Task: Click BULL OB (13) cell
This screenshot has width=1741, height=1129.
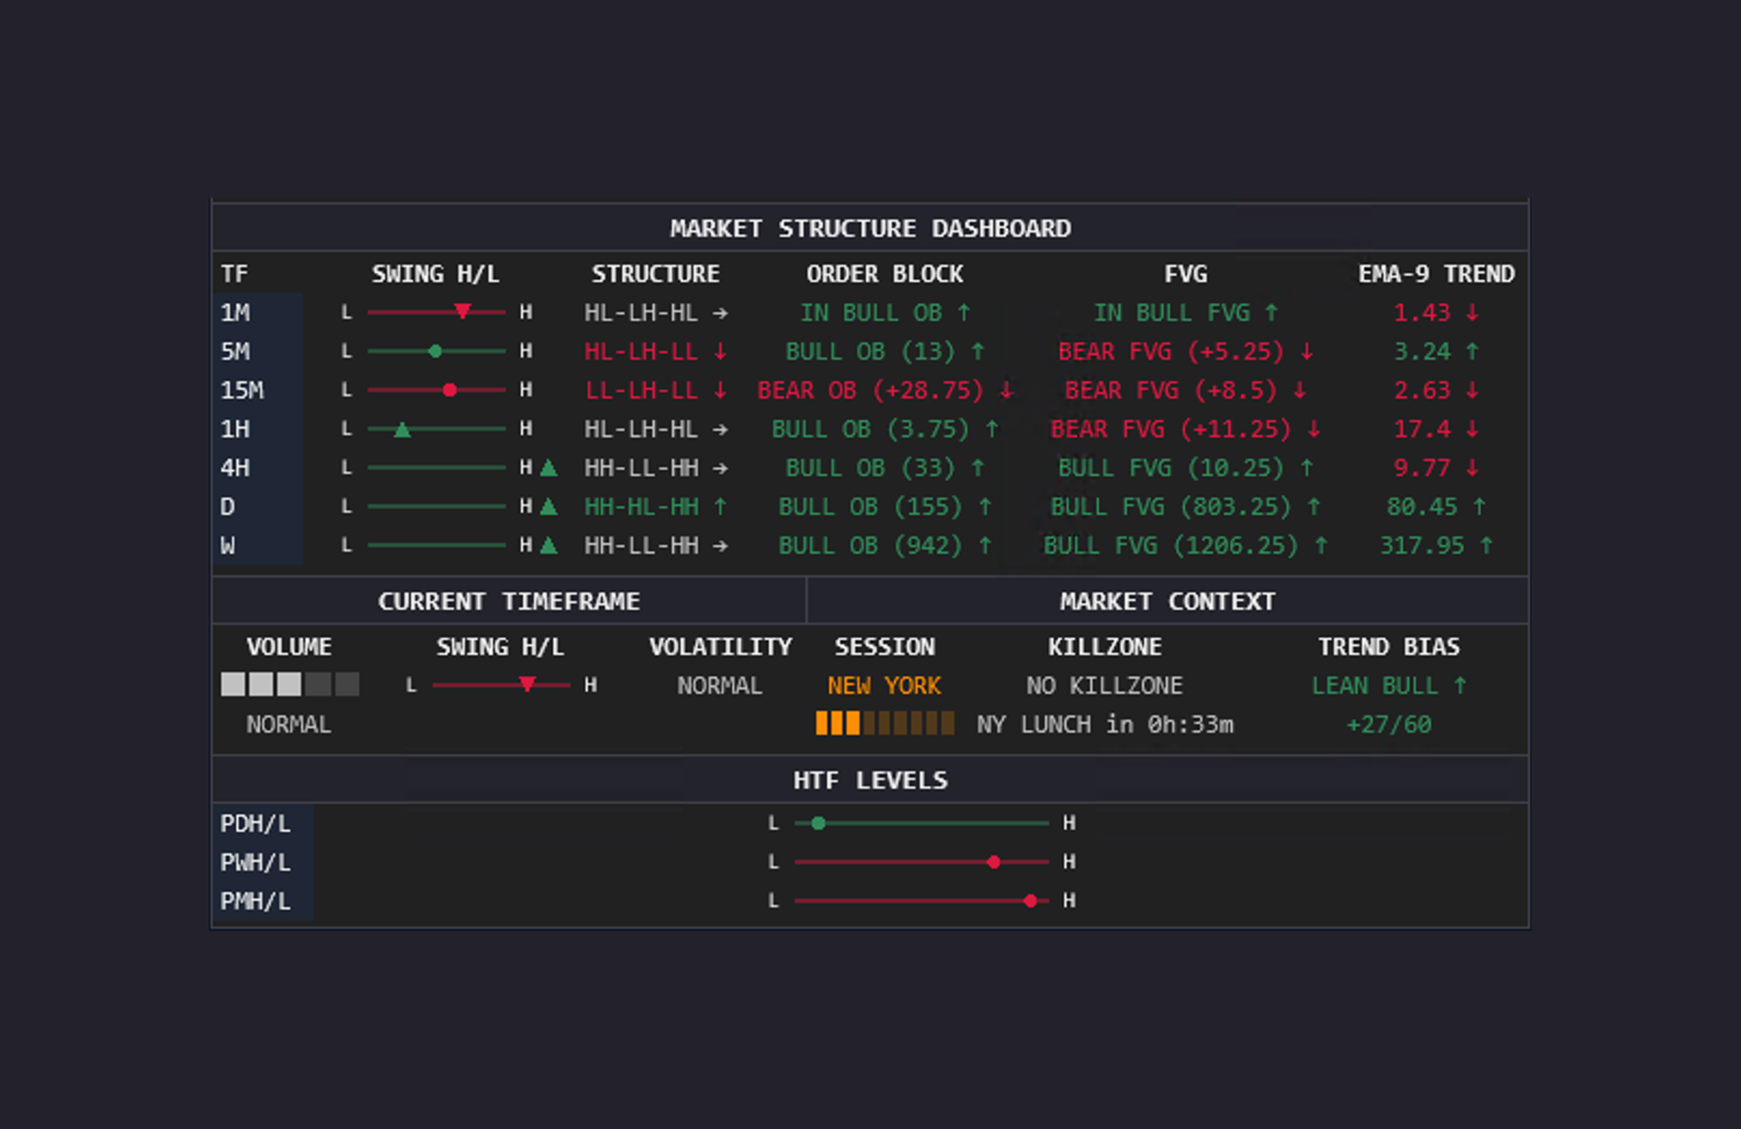Action: tap(885, 352)
